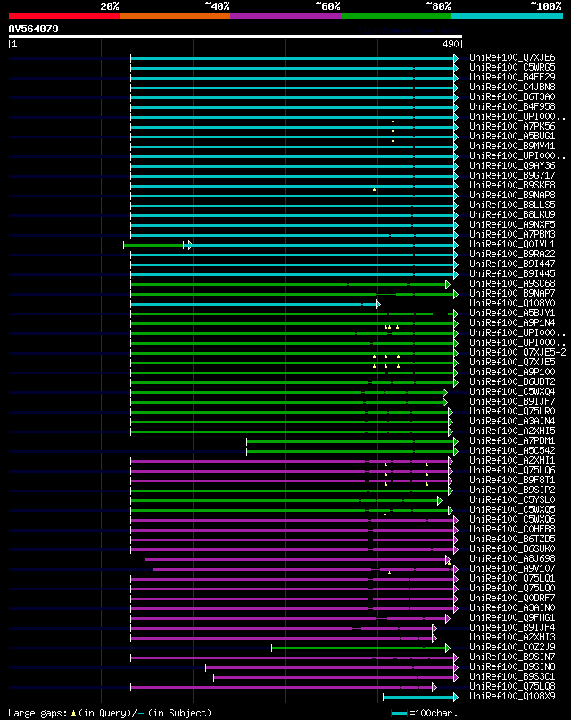Click the AV564079 query name
The image size is (571, 720).
[34, 29]
